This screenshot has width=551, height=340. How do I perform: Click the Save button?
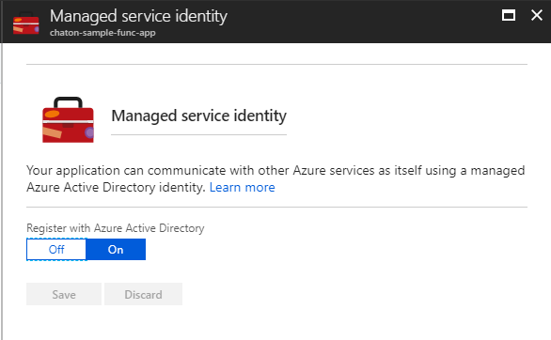click(x=64, y=294)
